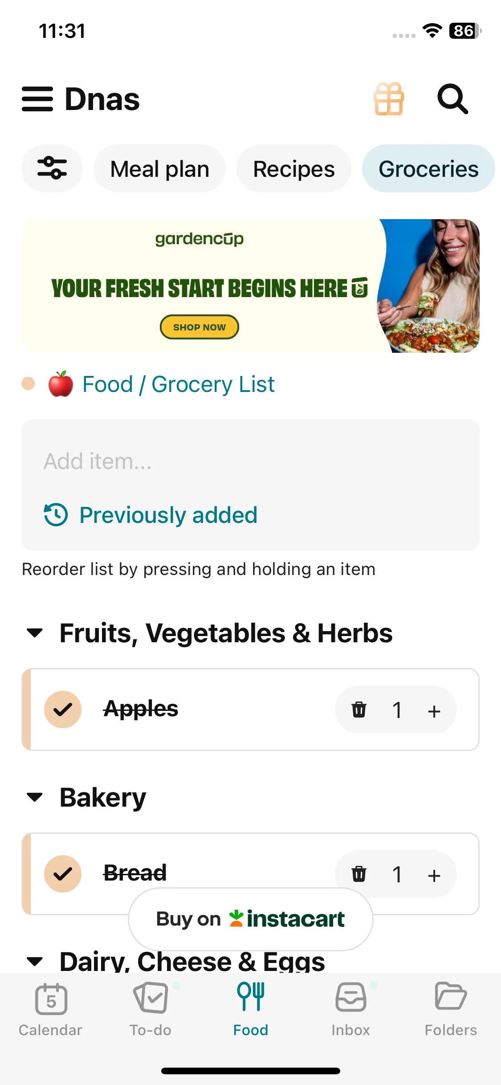Open the hamburger menu
The height and width of the screenshot is (1085, 501).
coord(37,99)
